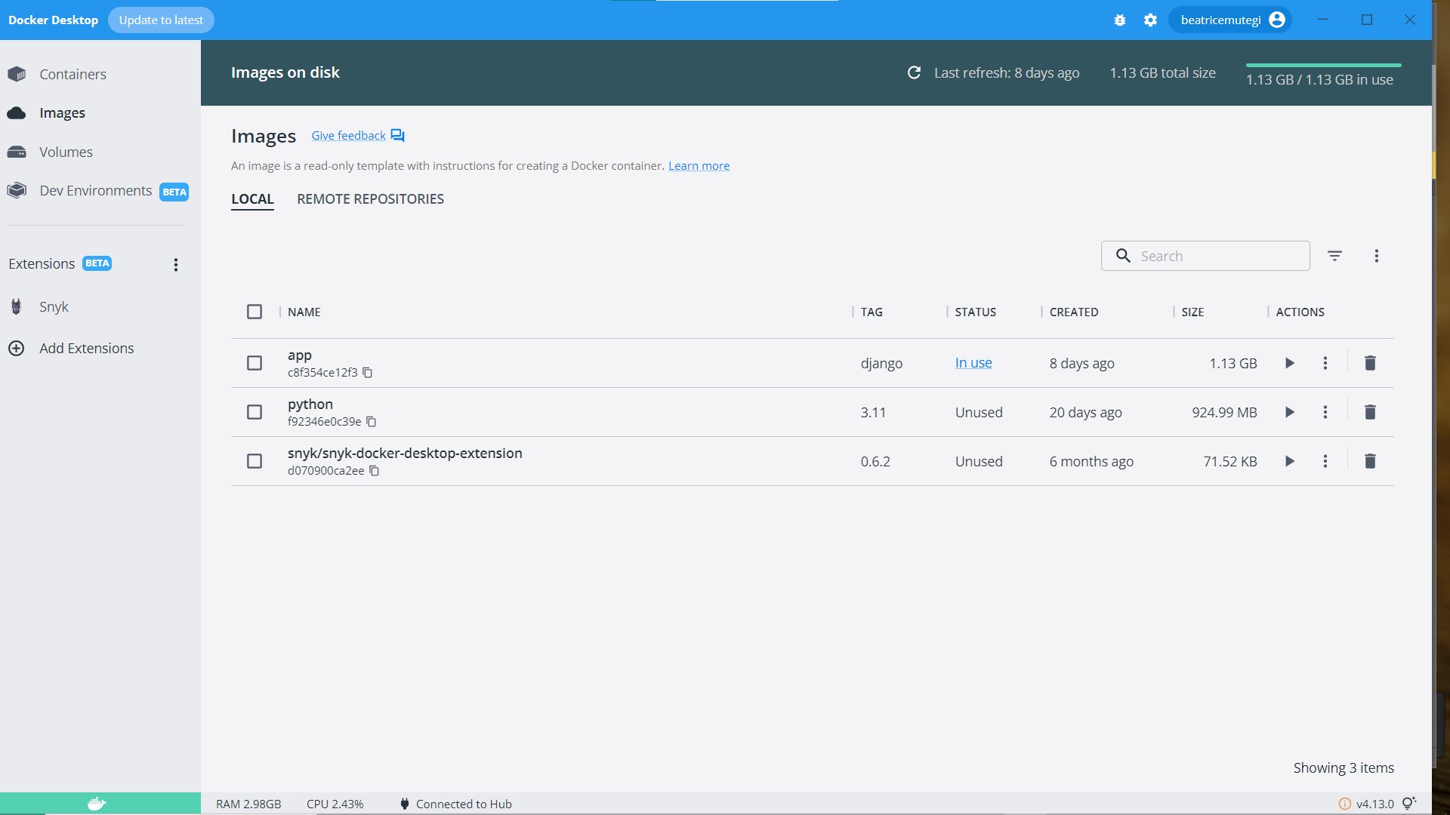Sort by SIZE column header
The image size is (1450, 815).
coord(1192,312)
